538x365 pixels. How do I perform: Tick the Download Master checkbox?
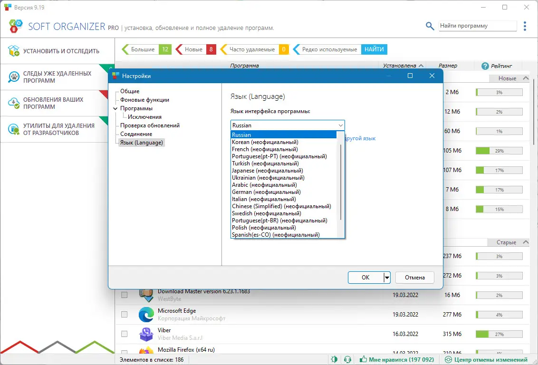[124, 295]
